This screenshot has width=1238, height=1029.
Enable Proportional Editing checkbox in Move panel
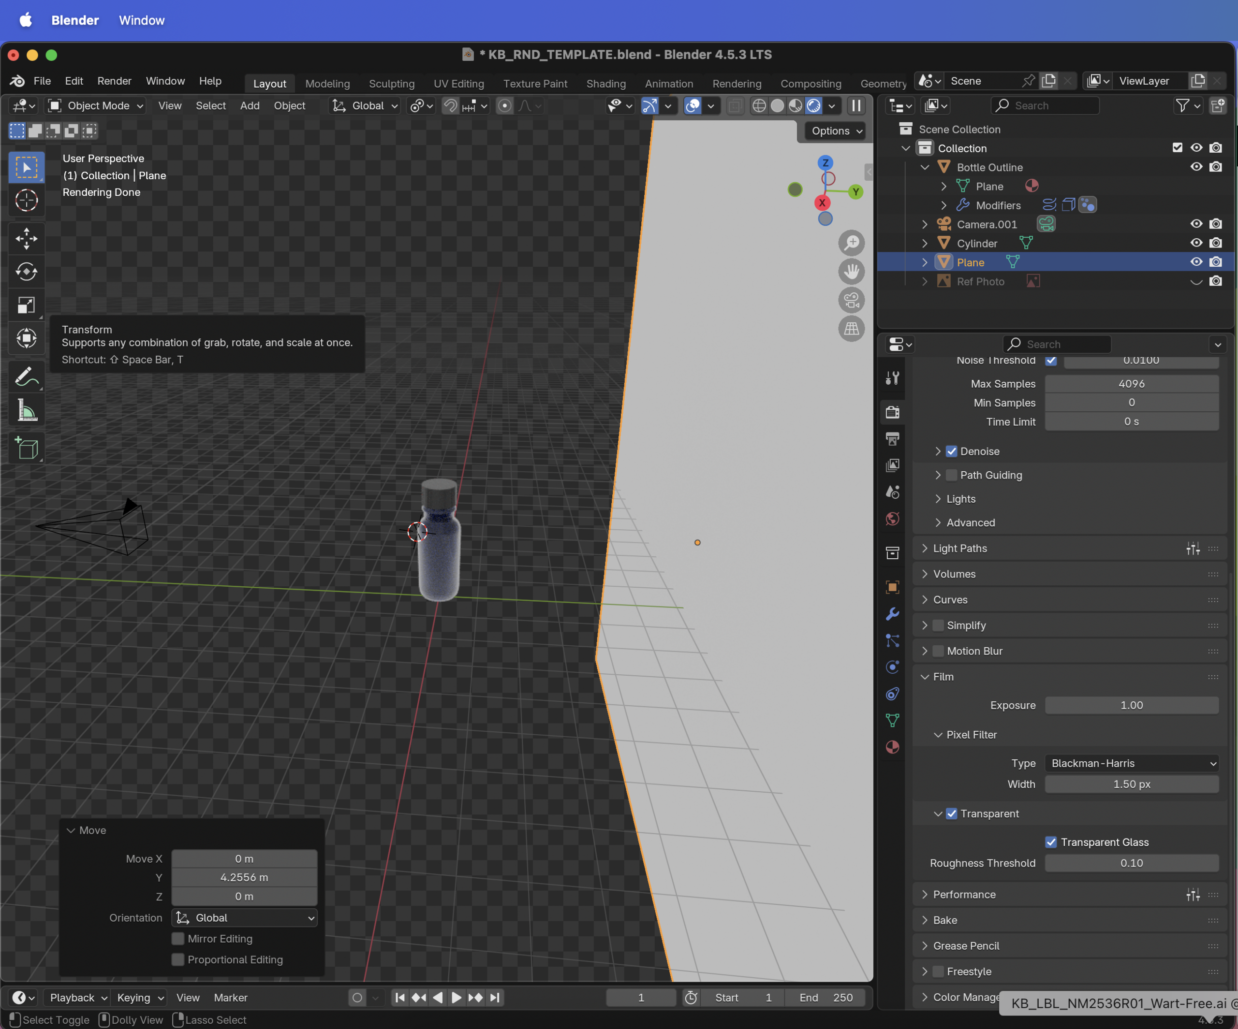point(177,960)
